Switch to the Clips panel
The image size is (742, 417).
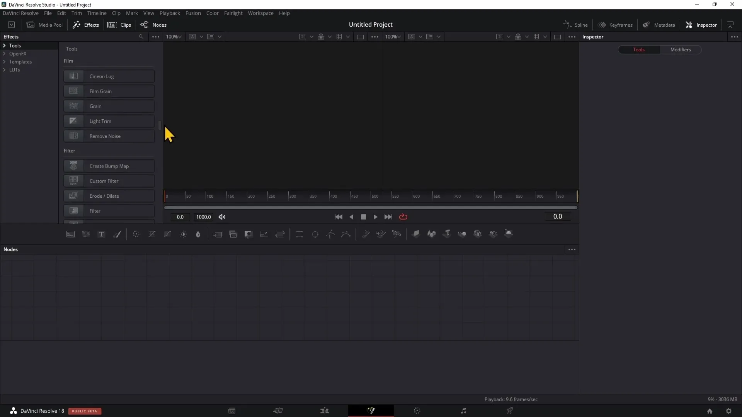pyautogui.click(x=125, y=24)
